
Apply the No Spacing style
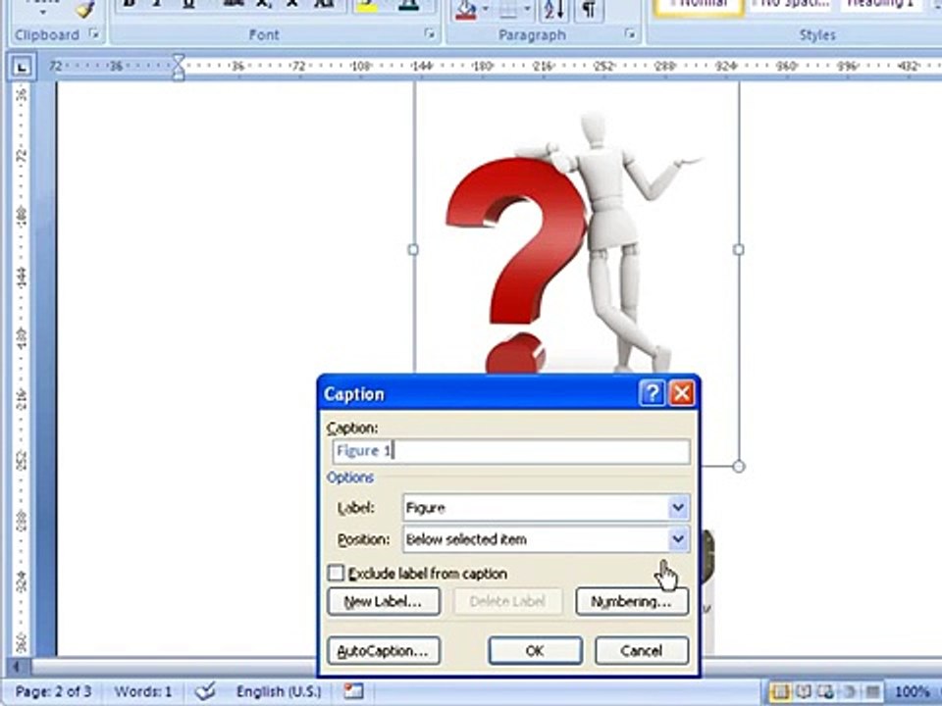pos(789,6)
